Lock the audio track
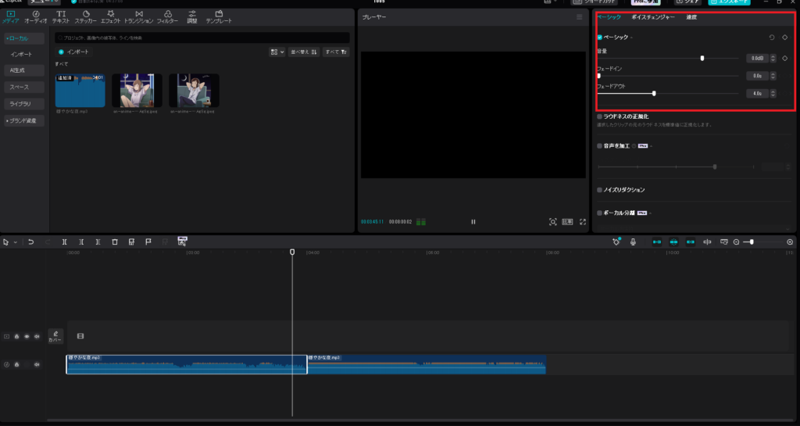Image resolution: width=800 pixels, height=426 pixels. tap(17, 365)
